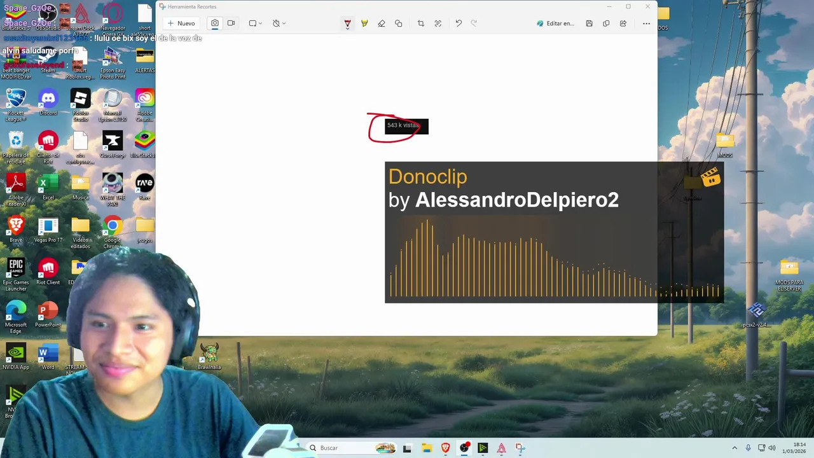
Task: Click the Nuevo button in Herramienta Recortes
Action: pyautogui.click(x=181, y=24)
